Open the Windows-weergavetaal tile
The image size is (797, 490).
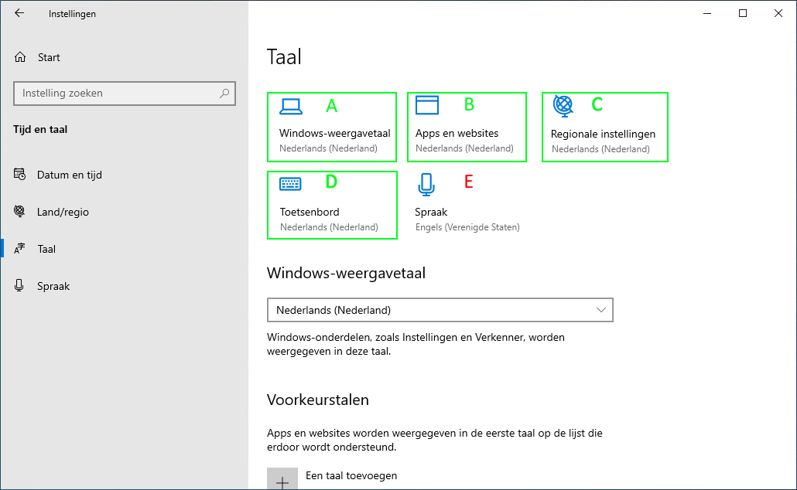coord(332,127)
